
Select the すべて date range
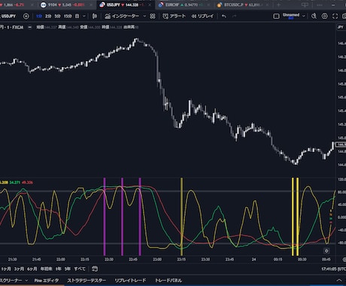pyautogui.click(x=80, y=269)
